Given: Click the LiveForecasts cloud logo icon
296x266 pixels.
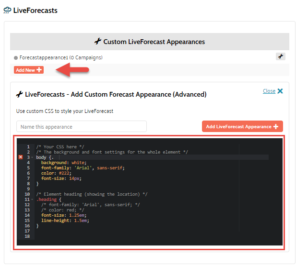Looking at the screenshot, I should coord(7,10).
